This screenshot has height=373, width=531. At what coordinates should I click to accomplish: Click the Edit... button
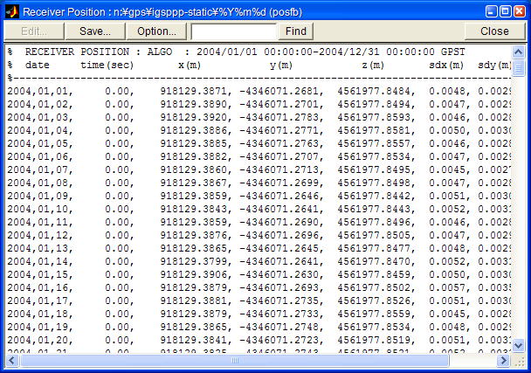(x=34, y=31)
